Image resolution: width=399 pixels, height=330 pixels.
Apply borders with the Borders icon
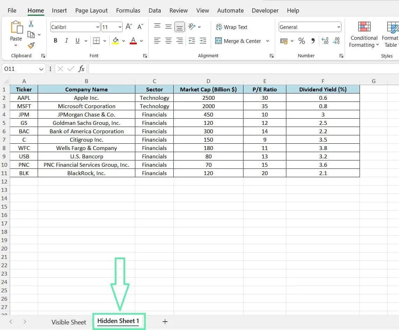[97, 41]
